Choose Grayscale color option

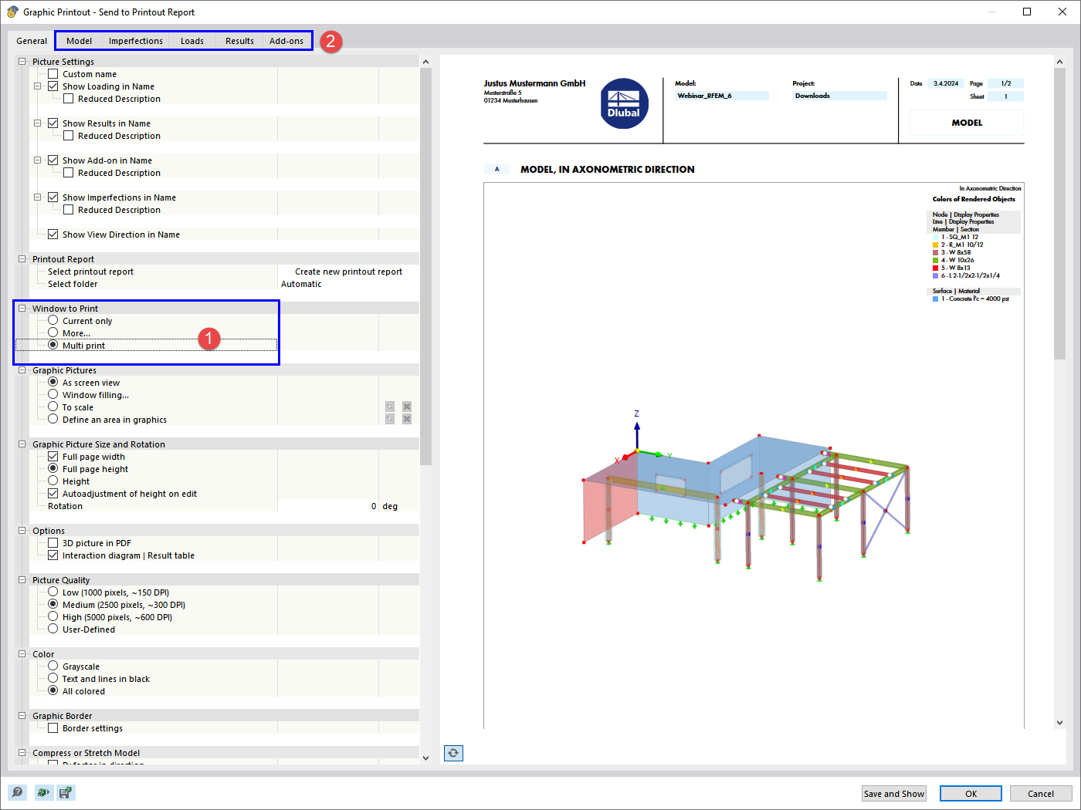click(x=53, y=666)
